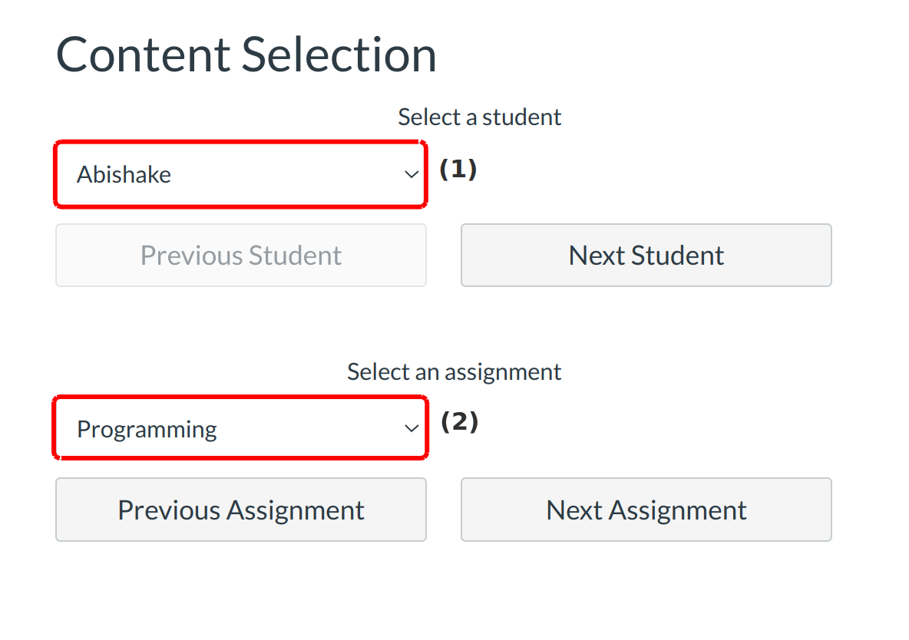Click the Next Assignment button

tap(646, 510)
